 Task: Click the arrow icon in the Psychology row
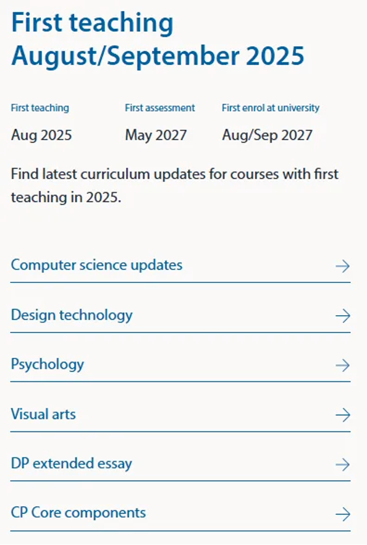click(x=343, y=365)
